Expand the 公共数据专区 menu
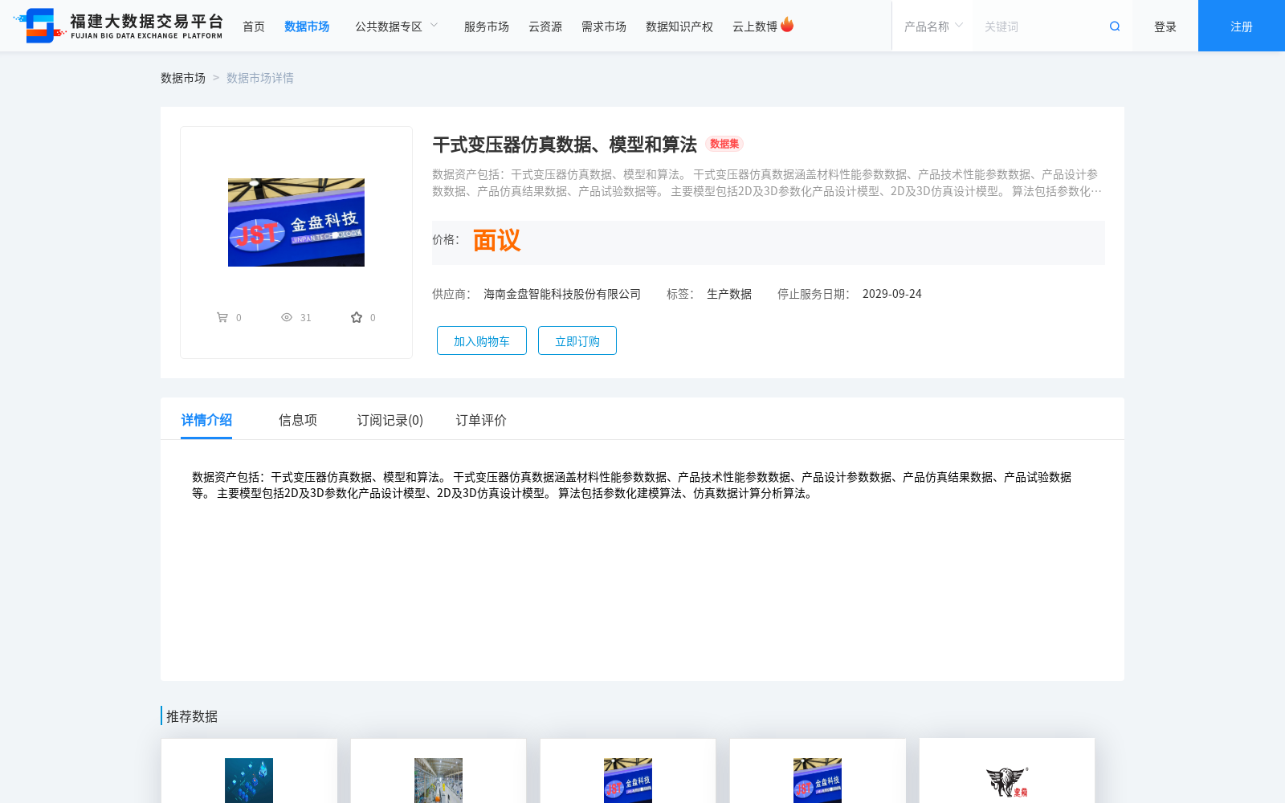Viewport: 1285px width, 803px height. [397, 26]
